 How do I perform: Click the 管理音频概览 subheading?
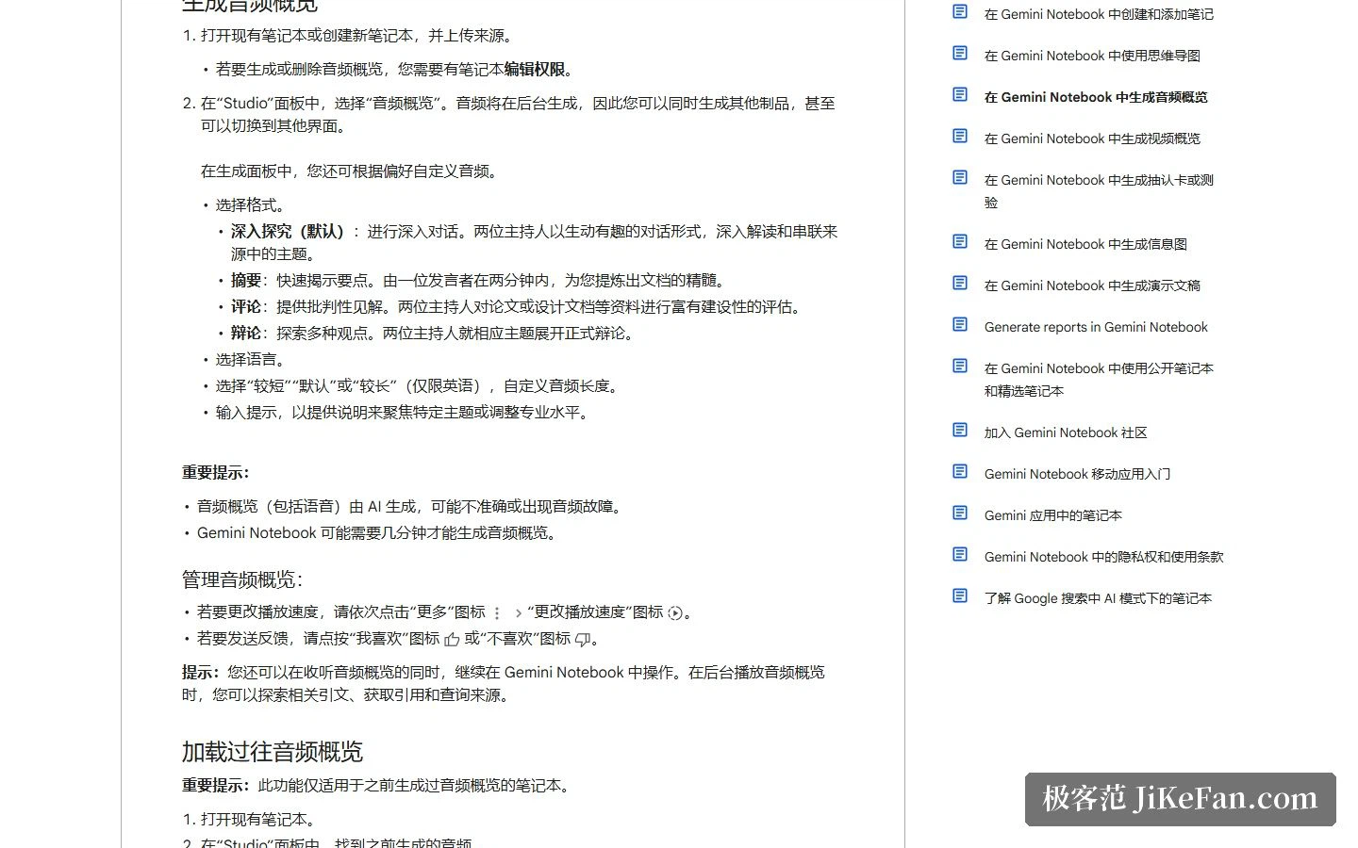tap(242, 579)
